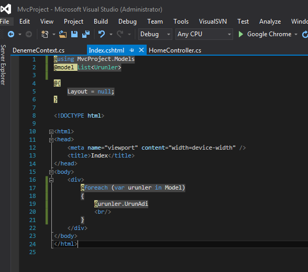Screen dimensions: 308x272
Task: Click the Visual Studio logo icon
Action: [x=5, y=9]
